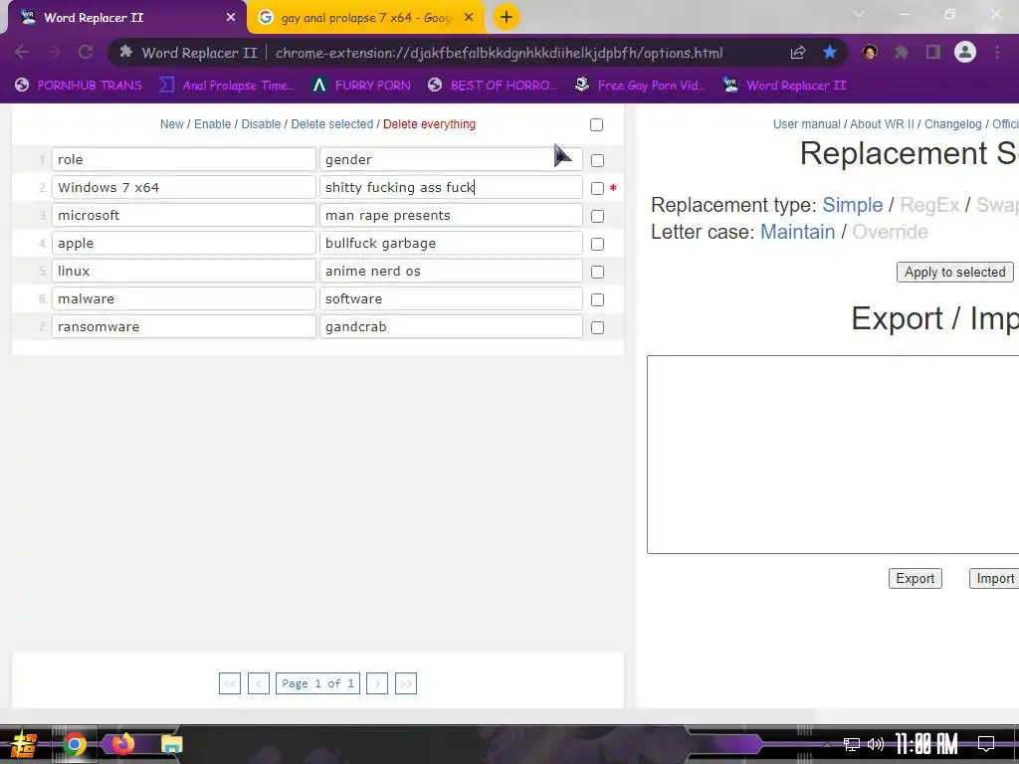The width and height of the screenshot is (1019, 764).
Task: Click the browser back arrow
Action: pos(22,52)
